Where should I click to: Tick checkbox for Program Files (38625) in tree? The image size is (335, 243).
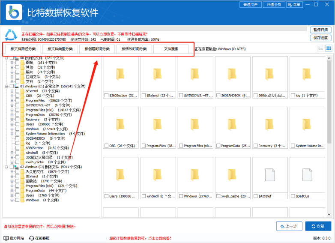tap(17, 100)
